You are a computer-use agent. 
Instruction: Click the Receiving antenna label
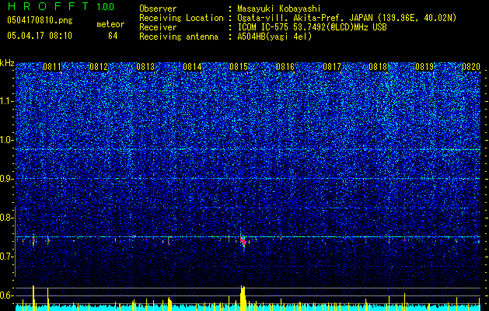[179, 37]
